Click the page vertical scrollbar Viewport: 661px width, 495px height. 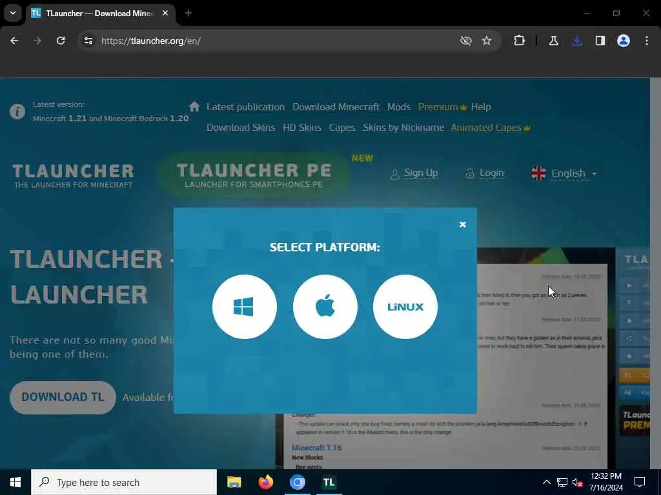point(656,273)
